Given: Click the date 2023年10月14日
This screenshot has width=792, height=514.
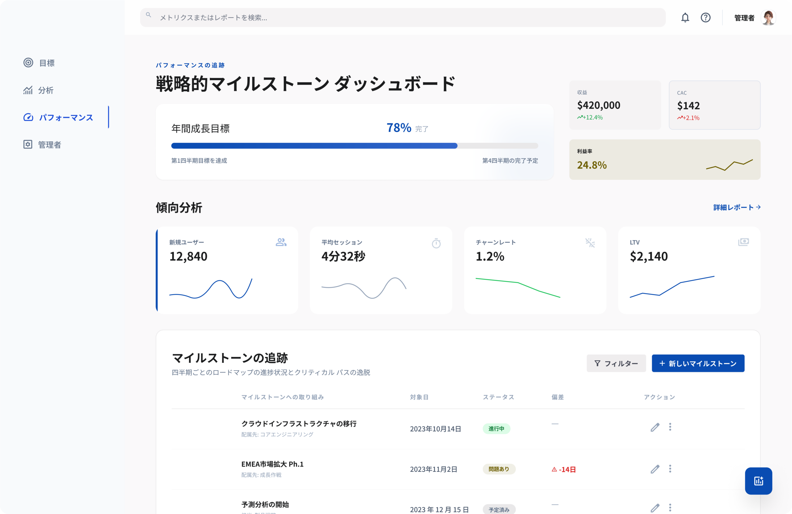Looking at the screenshot, I should click(435, 429).
